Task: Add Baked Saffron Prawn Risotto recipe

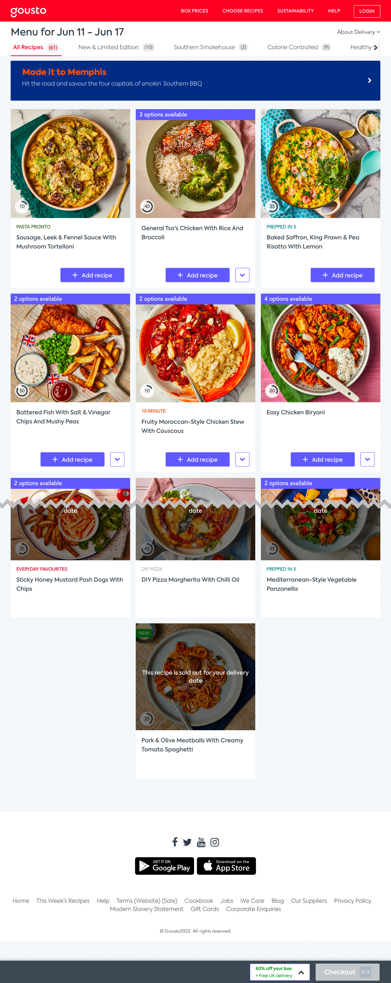Action: pos(342,275)
